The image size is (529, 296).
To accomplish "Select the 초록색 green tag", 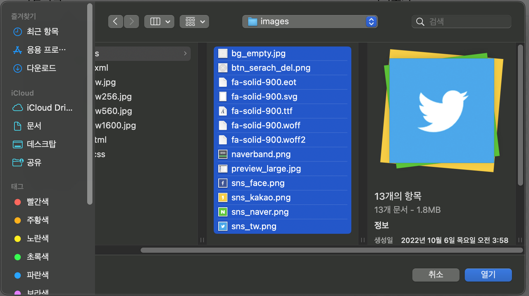I will [38, 257].
